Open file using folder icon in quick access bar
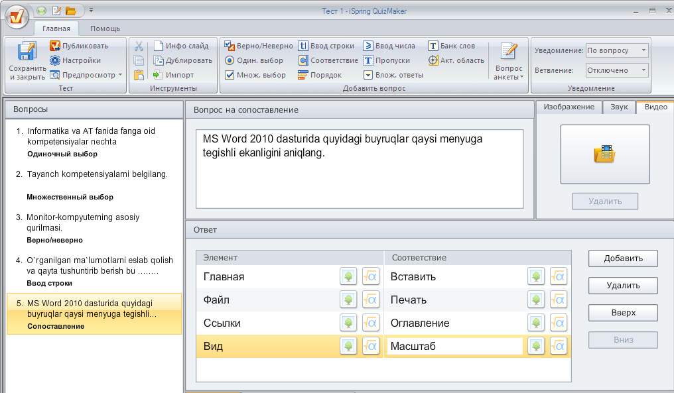 pyautogui.click(x=71, y=11)
